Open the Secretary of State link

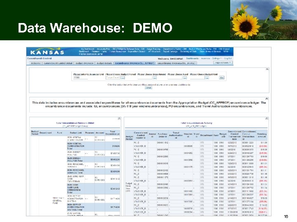[x=188, y=51]
